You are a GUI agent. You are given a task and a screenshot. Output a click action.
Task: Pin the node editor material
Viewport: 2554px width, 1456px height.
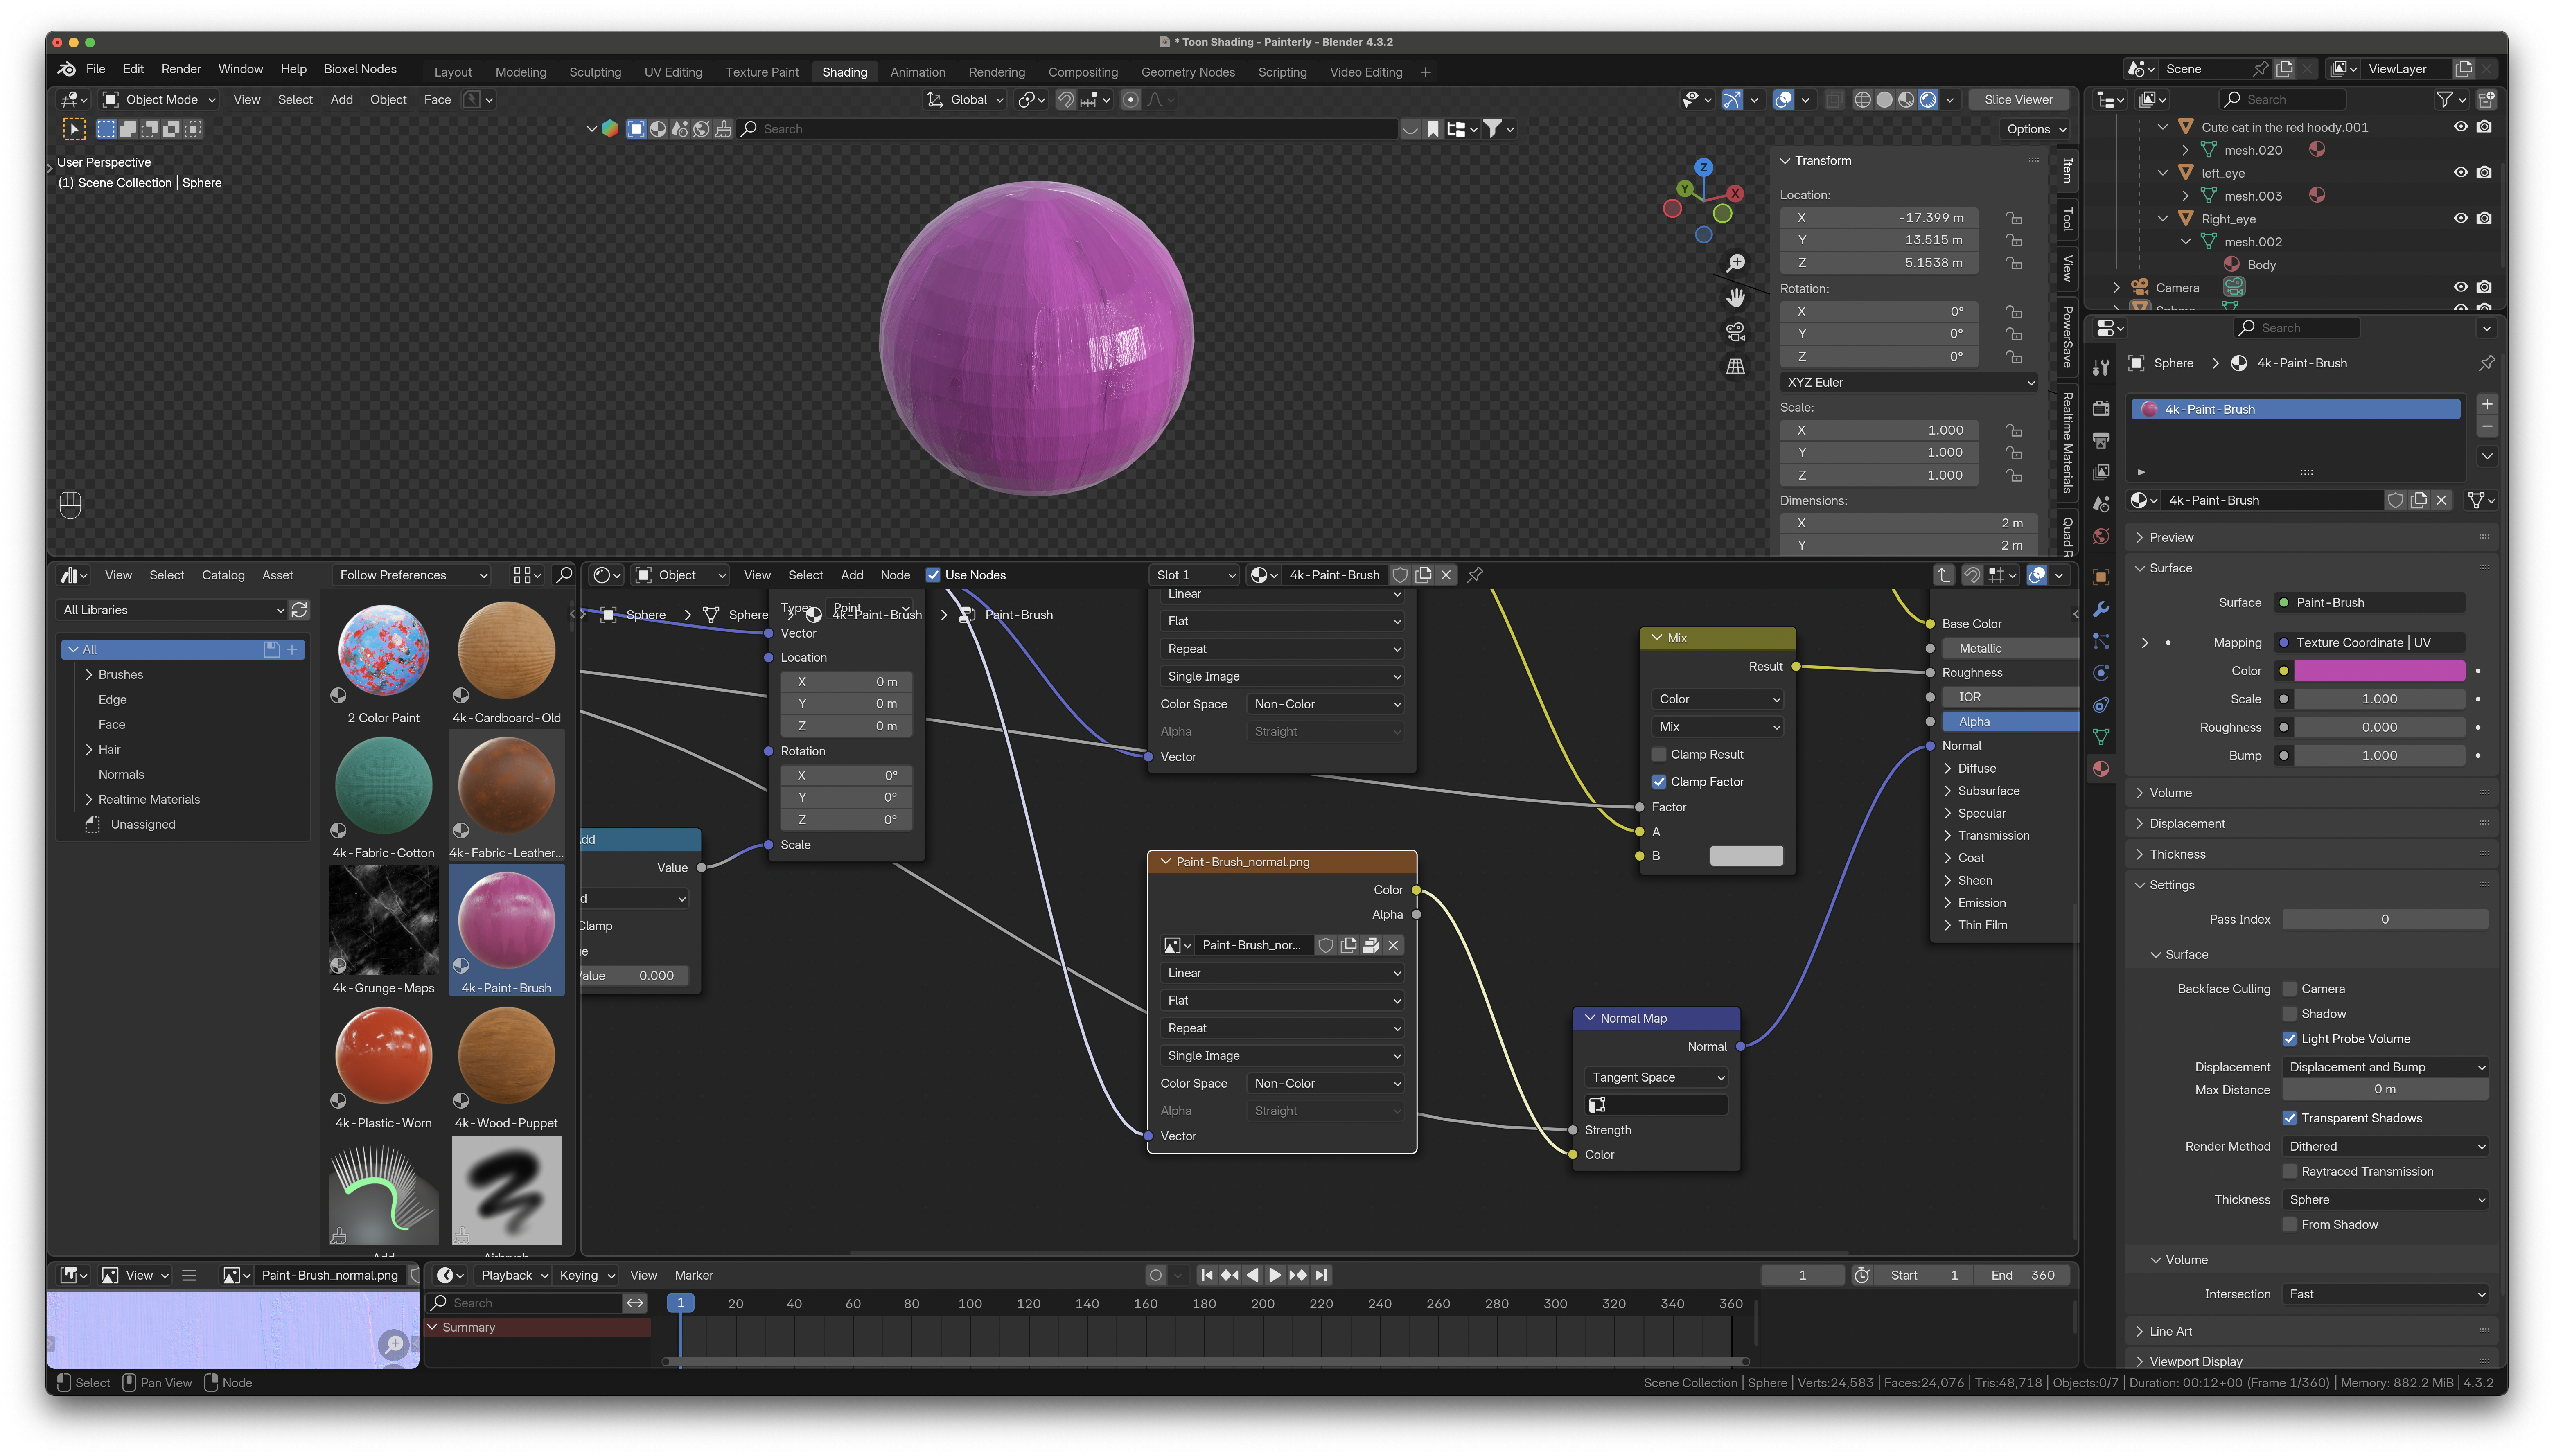tap(1475, 575)
